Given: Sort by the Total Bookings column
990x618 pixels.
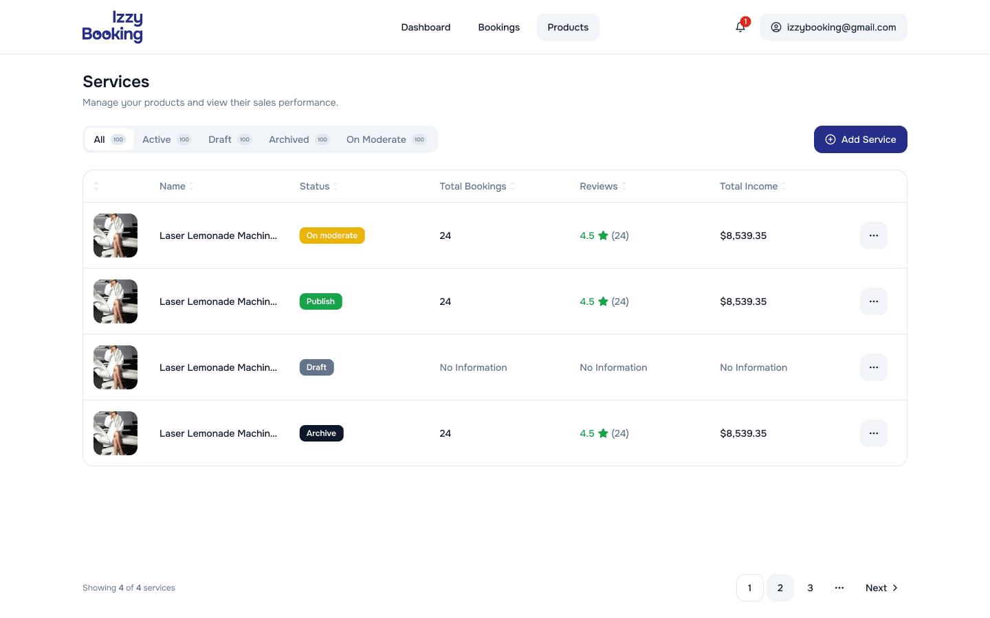Looking at the screenshot, I should [x=477, y=186].
